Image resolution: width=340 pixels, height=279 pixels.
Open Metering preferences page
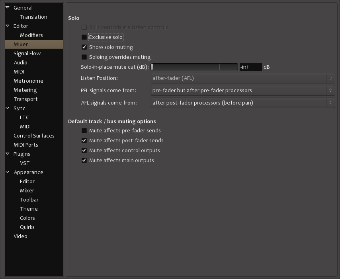pyautogui.click(x=25, y=90)
